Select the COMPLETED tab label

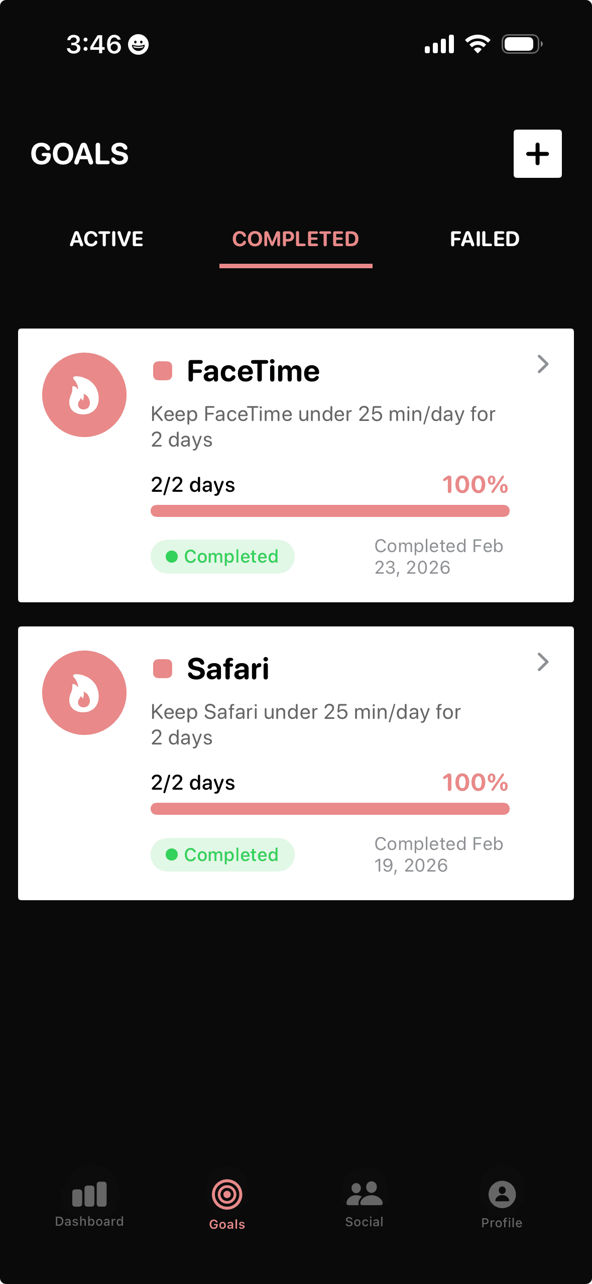click(296, 239)
